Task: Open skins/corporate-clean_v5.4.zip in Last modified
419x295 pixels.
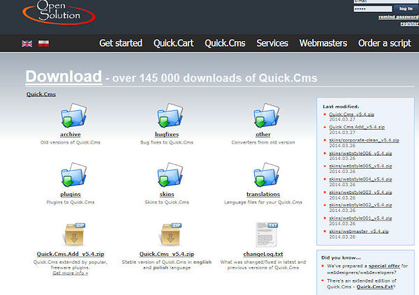Action: click(x=364, y=140)
